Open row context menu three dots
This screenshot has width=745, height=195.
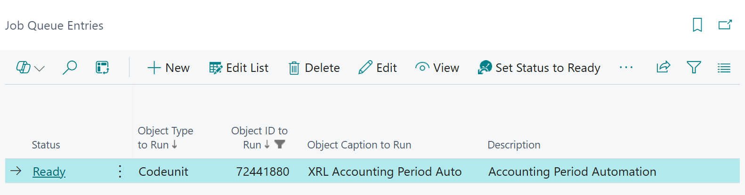pos(120,172)
